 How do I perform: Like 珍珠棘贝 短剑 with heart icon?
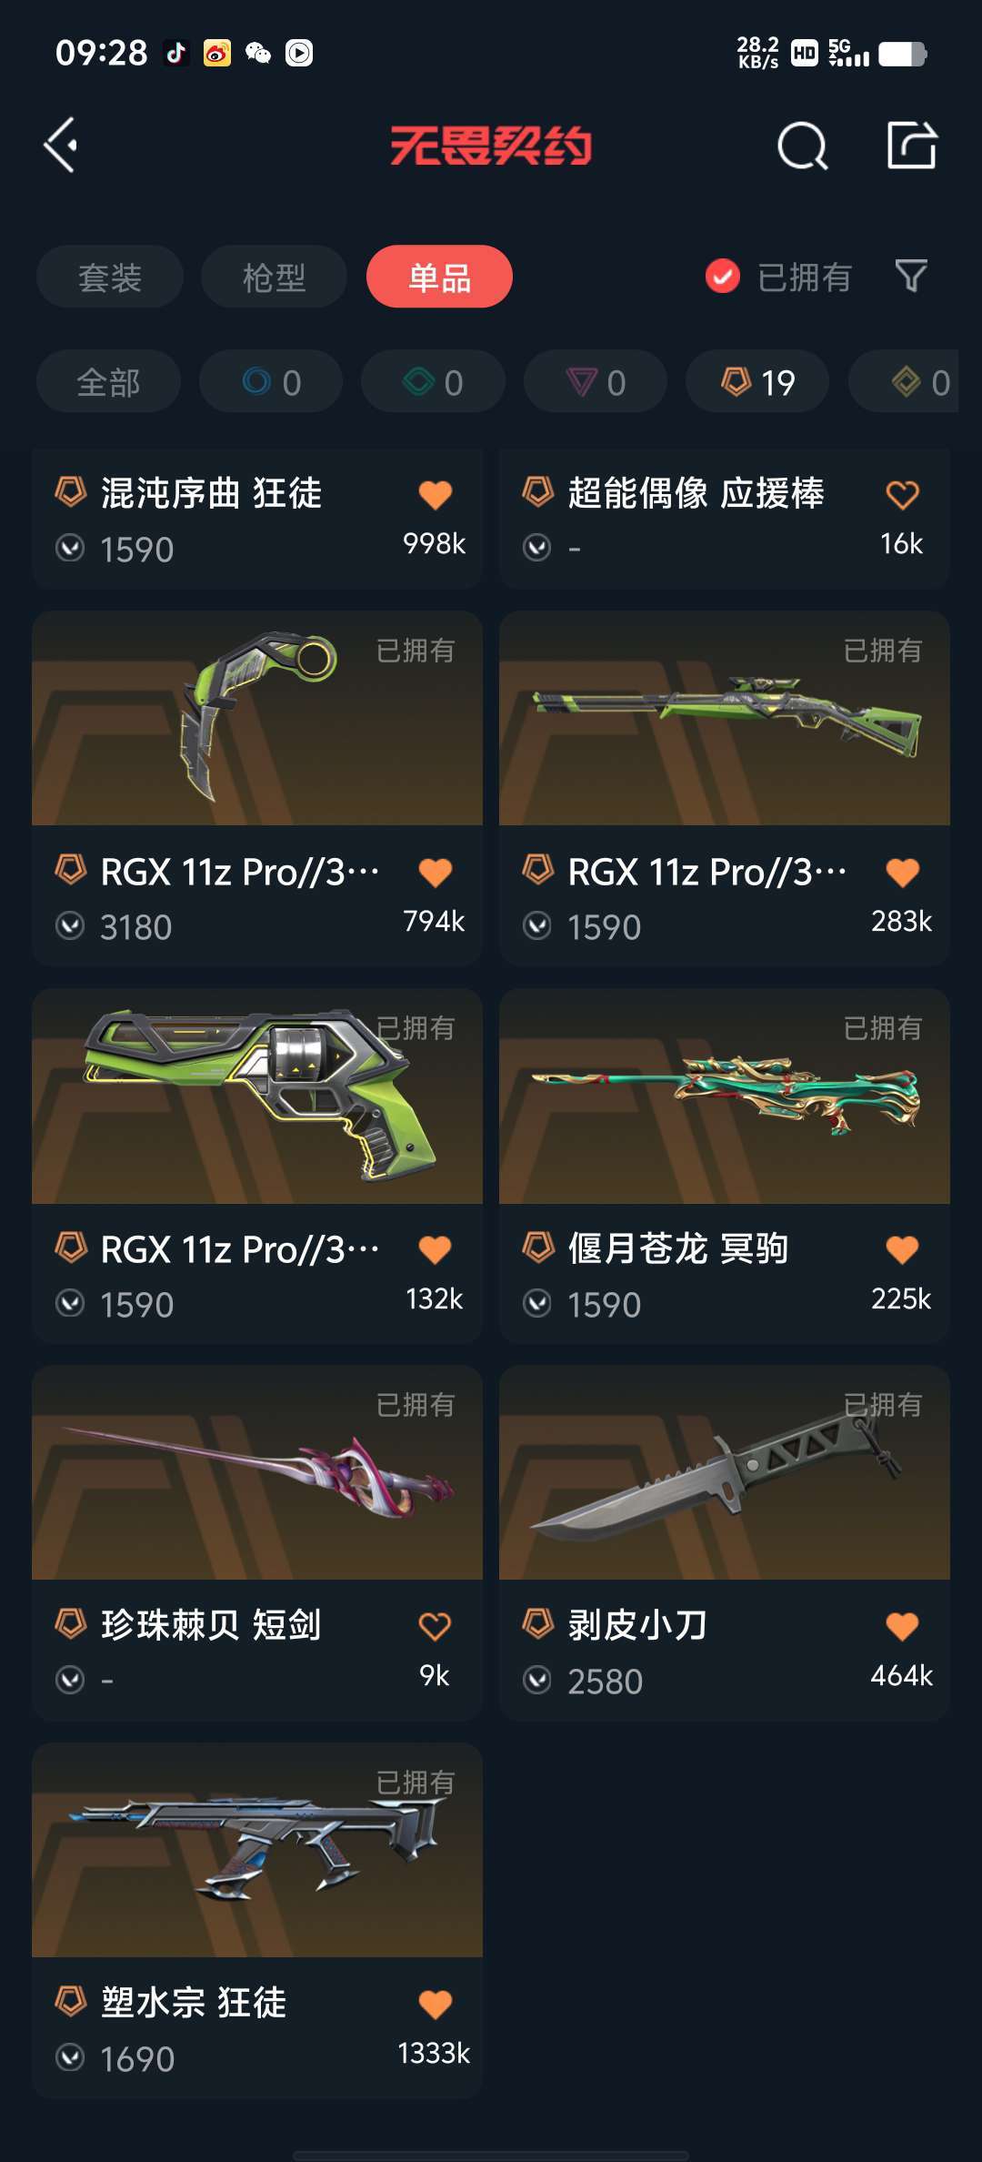coord(435,1626)
